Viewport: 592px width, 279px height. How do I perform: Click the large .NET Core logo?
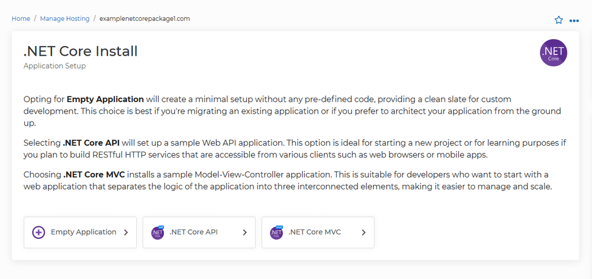pyautogui.click(x=553, y=53)
